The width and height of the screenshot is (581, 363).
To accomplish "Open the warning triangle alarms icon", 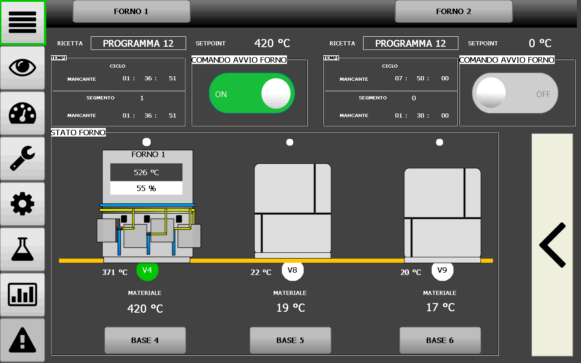I will click(x=22, y=340).
